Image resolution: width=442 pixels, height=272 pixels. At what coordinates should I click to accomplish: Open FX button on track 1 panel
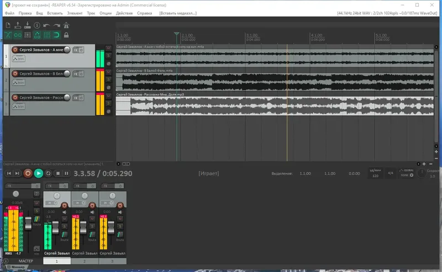point(76,50)
